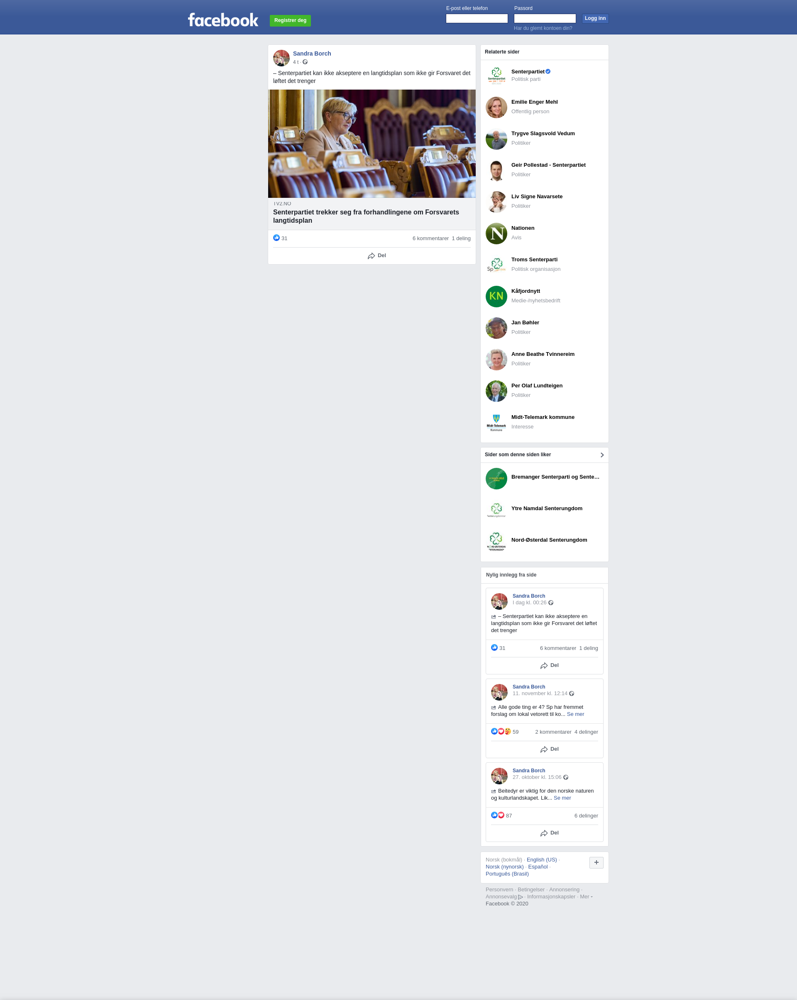Click the like reaction icon on main post
Viewport: 797px width, 1000px height.
[x=276, y=238]
